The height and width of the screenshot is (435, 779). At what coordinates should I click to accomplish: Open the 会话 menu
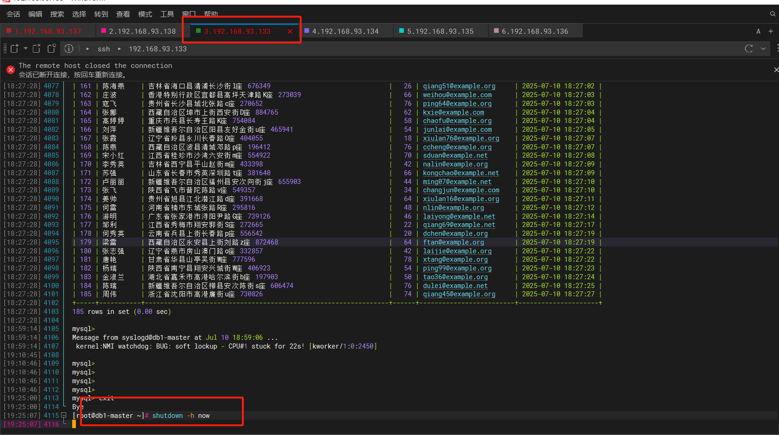tap(13, 14)
